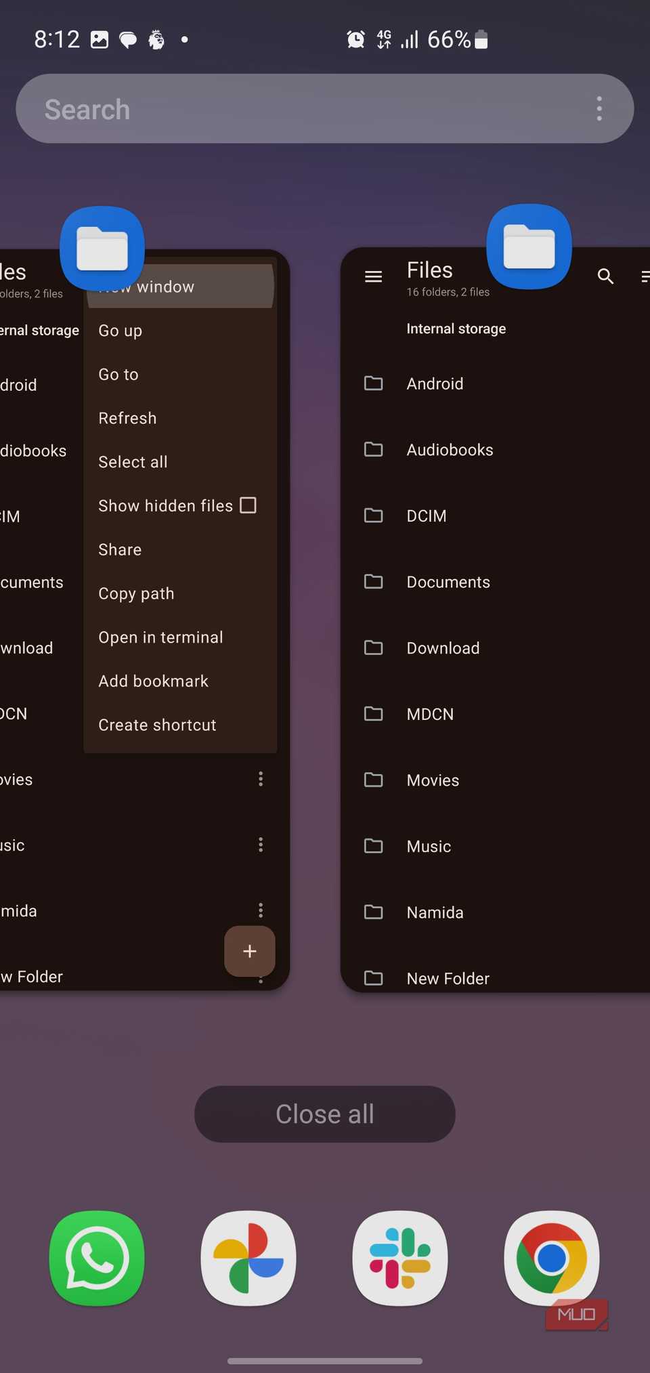The image size is (650, 1373).
Task: Tap the 16 folders, 2 files subtitle
Action: point(448,292)
